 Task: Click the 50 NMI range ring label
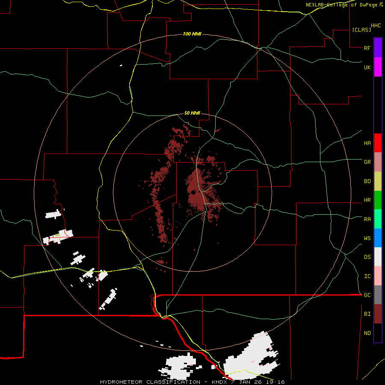tap(192, 113)
